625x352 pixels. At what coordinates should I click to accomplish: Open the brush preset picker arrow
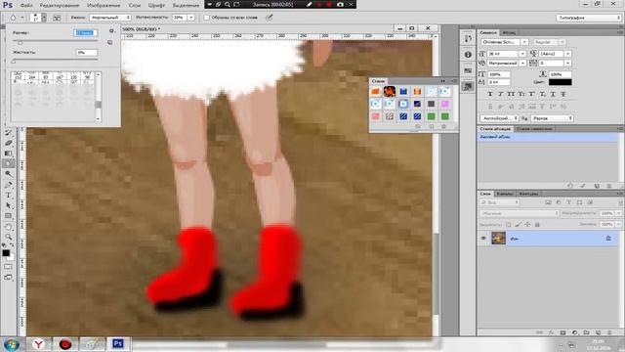pos(44,18)
